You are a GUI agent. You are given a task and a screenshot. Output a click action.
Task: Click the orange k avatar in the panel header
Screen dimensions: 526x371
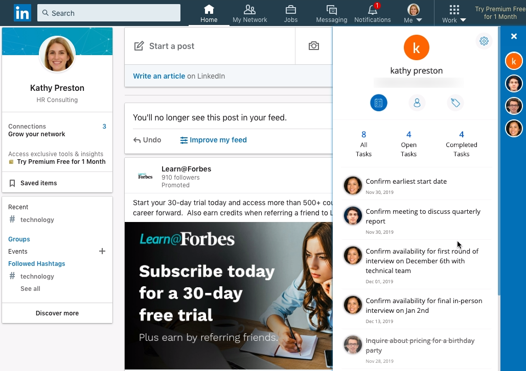416,47
